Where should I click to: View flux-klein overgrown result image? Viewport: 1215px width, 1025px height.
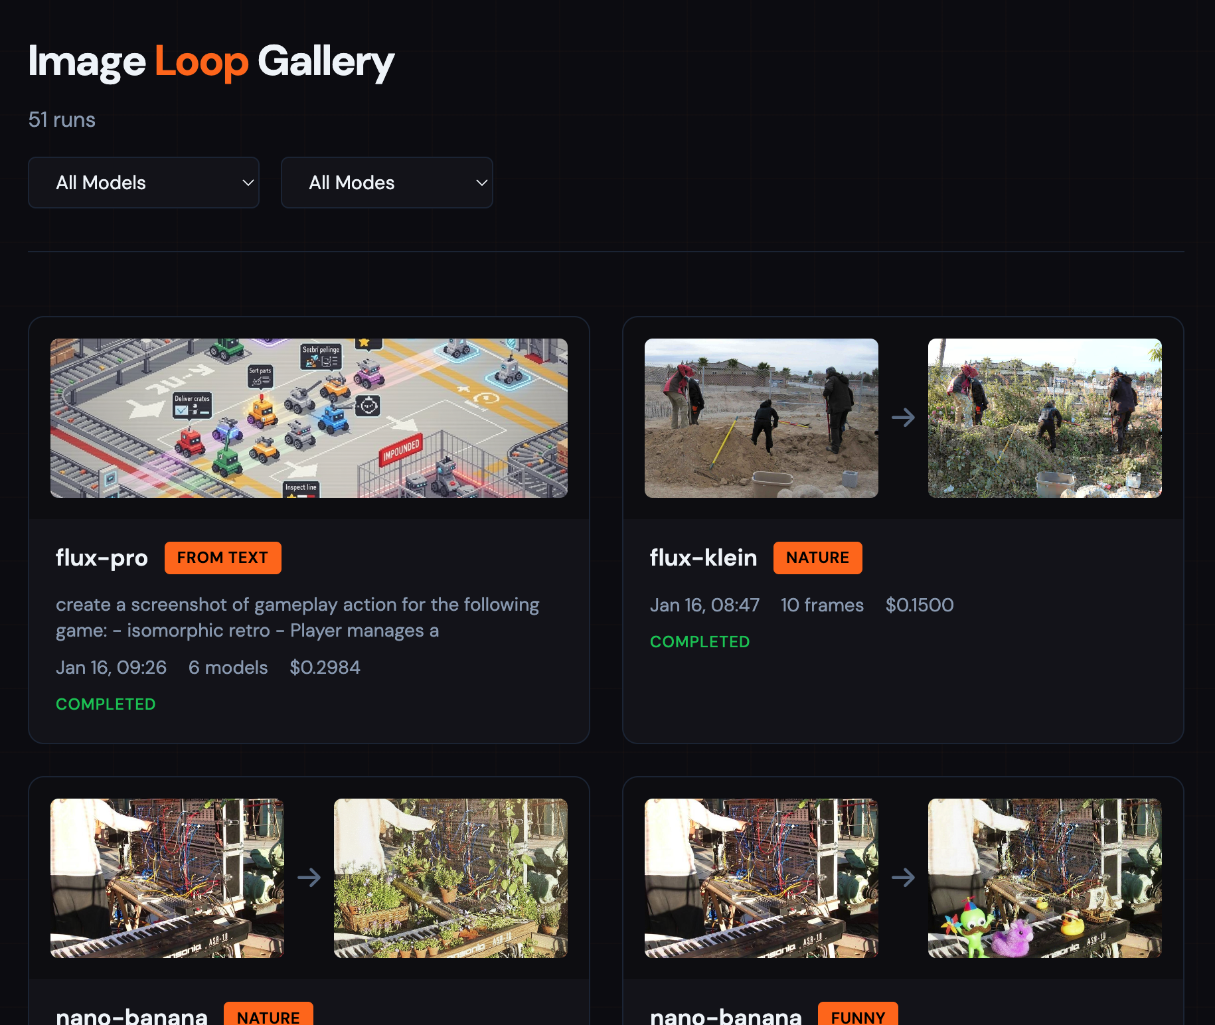[1044, 418]
